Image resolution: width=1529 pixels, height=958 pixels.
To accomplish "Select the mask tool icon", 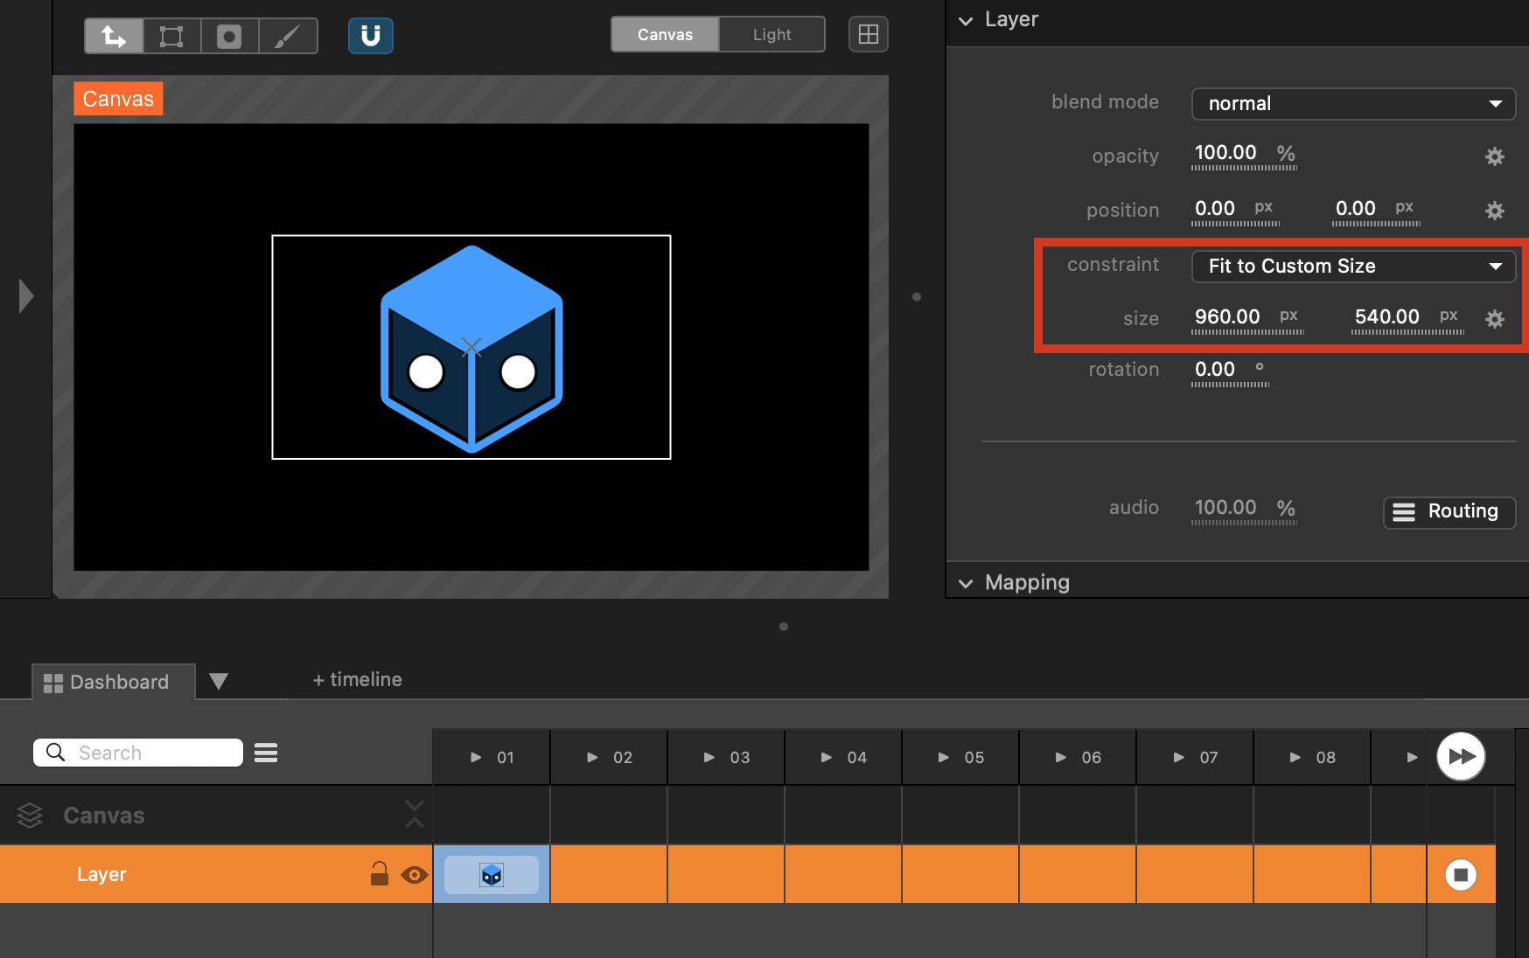I will (x=229, y=36).
